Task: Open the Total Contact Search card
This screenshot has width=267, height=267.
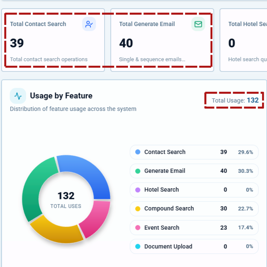Action: click(x=53, y=40)
